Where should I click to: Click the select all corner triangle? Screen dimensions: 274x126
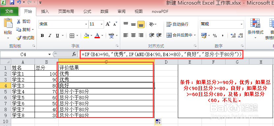[x=6, y=62]
